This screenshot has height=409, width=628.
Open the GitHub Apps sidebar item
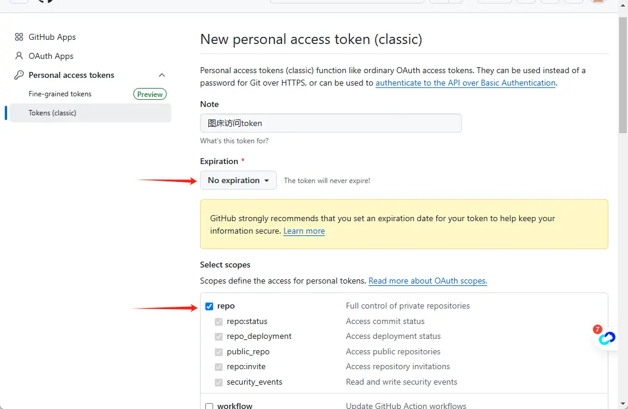pyautogui.click(x=52, y=37)
